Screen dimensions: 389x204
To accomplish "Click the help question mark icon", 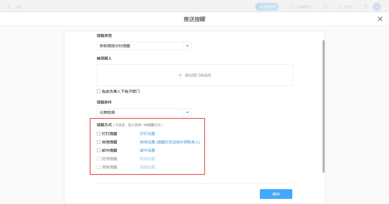I will pos(340,7).
